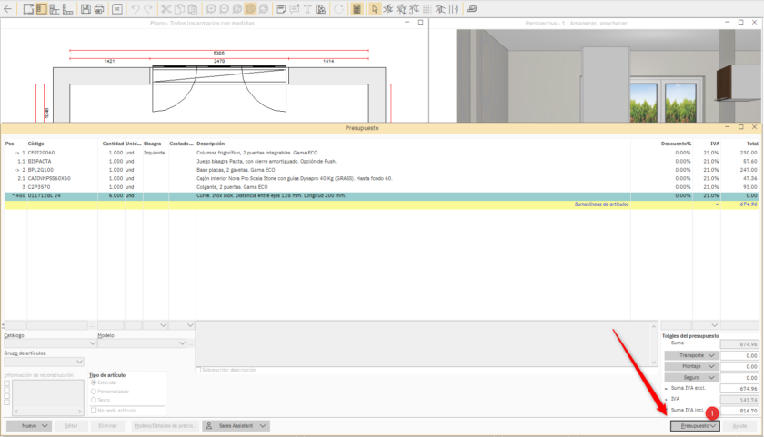Toggle the 'No pedir artículo' checkbox
Viewport: 764px width, 437px height.
[94, 411]
